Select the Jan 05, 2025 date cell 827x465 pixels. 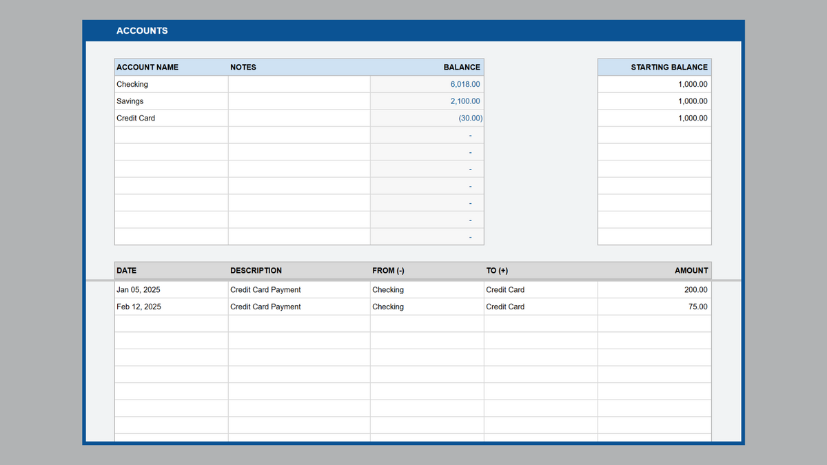[171, 290]
